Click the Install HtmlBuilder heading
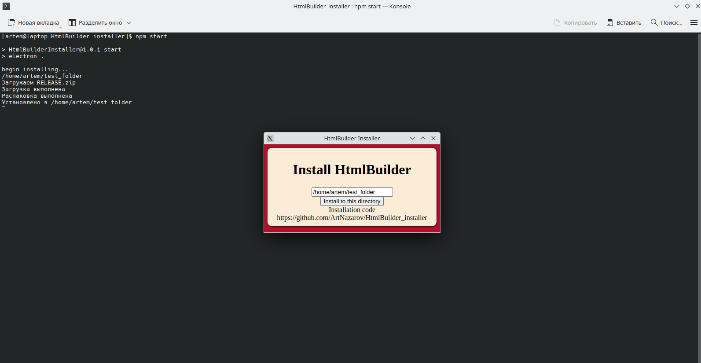 (x=352, y=170)
